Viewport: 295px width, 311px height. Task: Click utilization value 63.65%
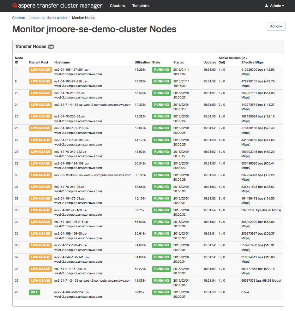(x=140, y=187)
